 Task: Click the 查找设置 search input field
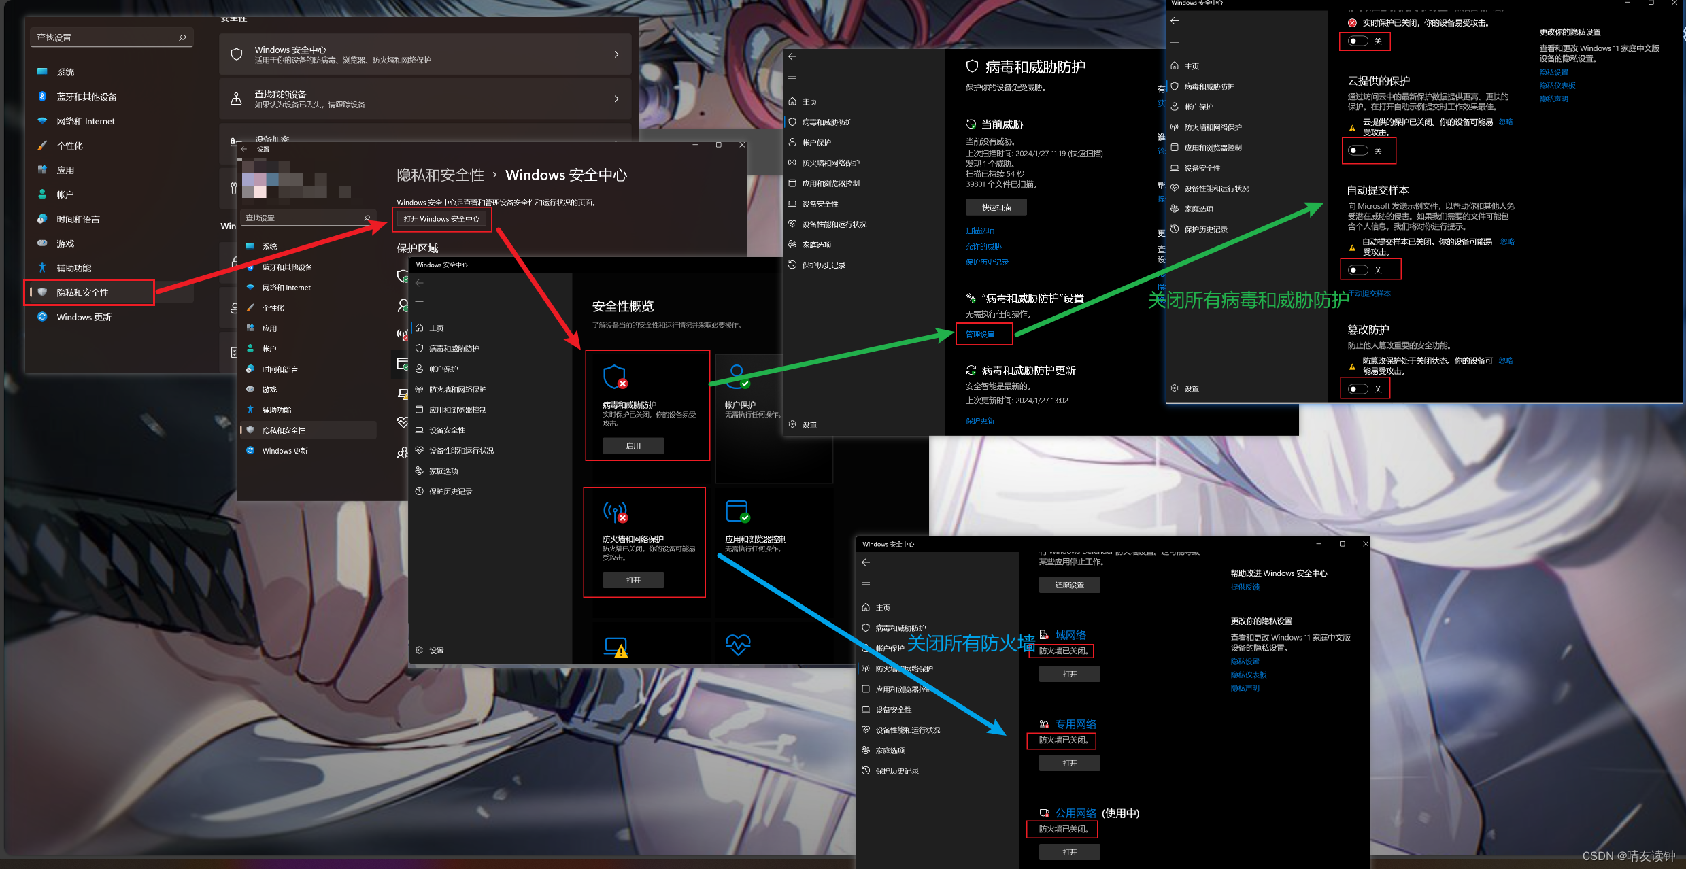[x=102, y=37]
